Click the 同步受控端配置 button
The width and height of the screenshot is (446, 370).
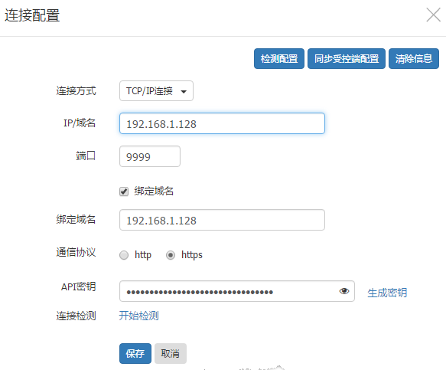coord(346,59)
